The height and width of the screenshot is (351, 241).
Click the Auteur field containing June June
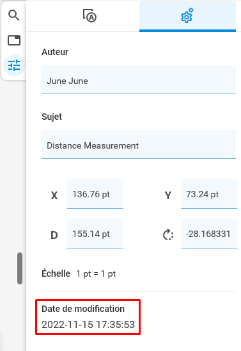coord(139,79)
